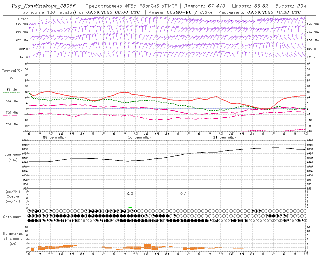Click the Долгота: 67.413 header value
The width and height of the screenshot is (320, 256).
(205, 6)
